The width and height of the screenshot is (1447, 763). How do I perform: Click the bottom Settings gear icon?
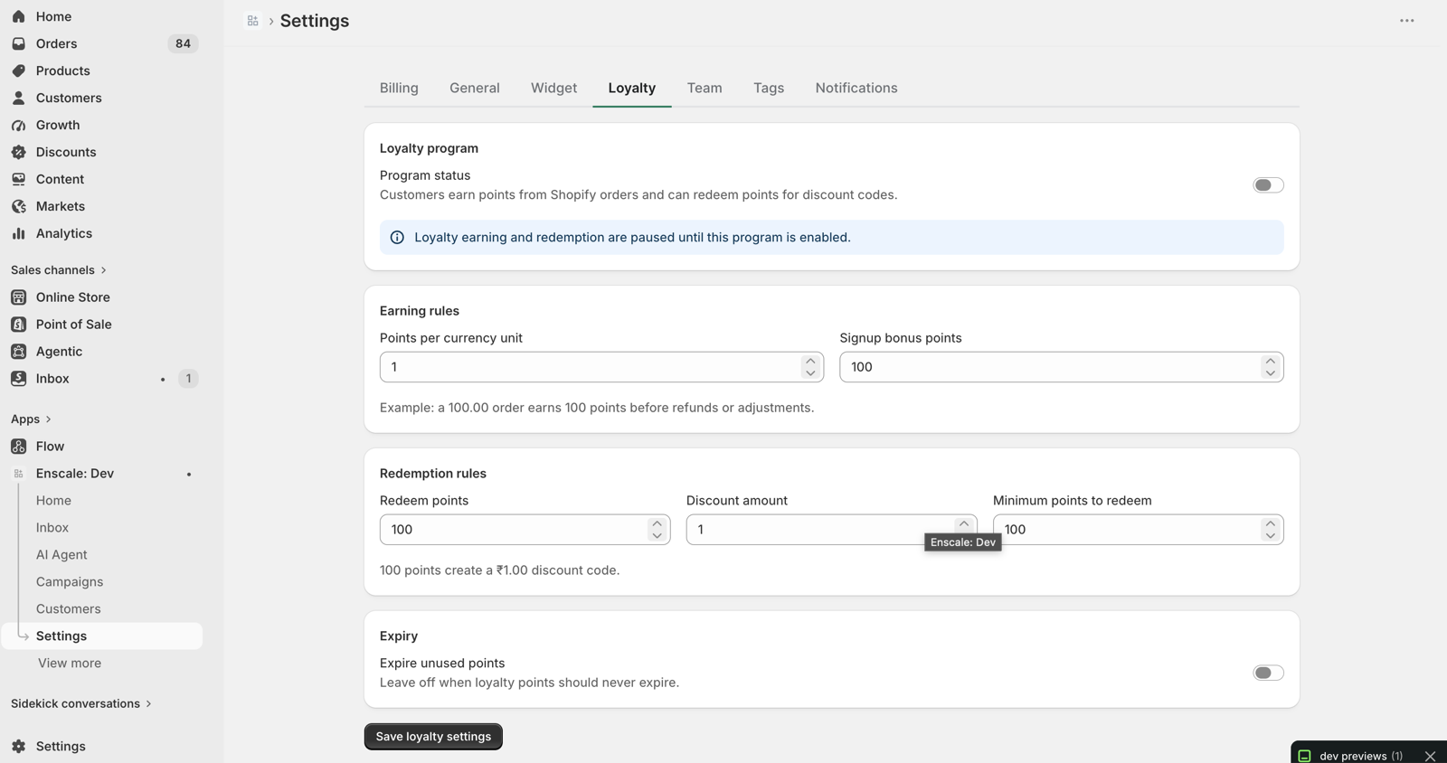(19, 746)
